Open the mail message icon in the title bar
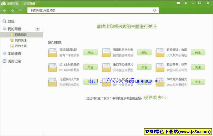Screen dimensions: 213x136 point(178,3)
